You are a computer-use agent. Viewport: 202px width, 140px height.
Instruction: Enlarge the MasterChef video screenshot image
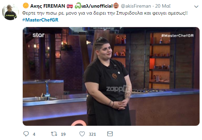[111, 76]
